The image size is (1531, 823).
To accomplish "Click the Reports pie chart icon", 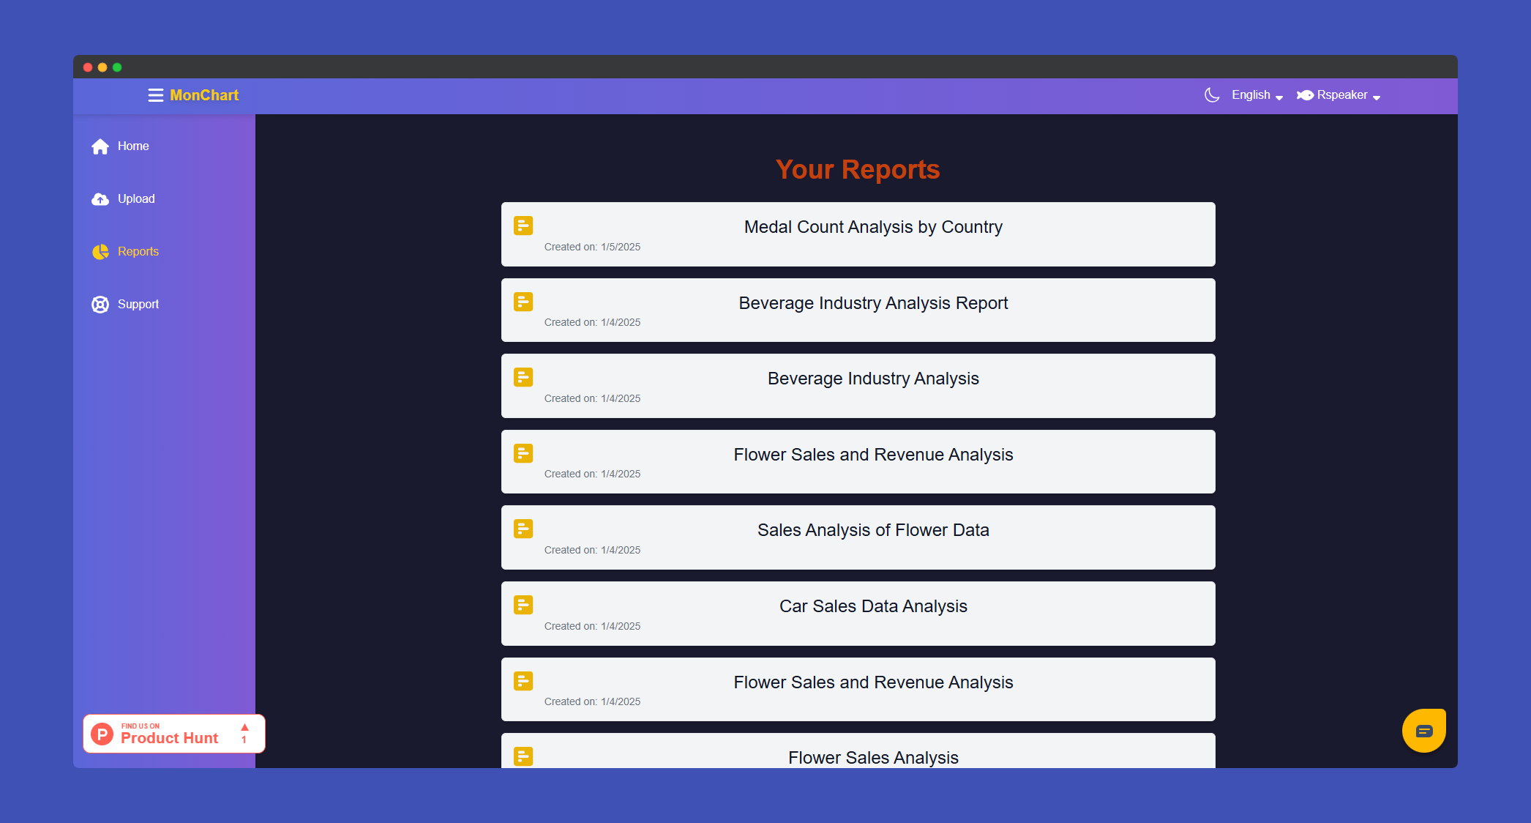I will [100, 252].
